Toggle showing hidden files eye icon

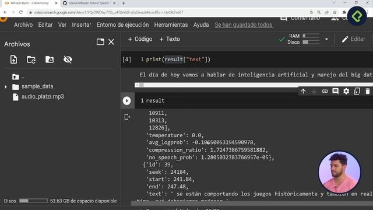68,60
